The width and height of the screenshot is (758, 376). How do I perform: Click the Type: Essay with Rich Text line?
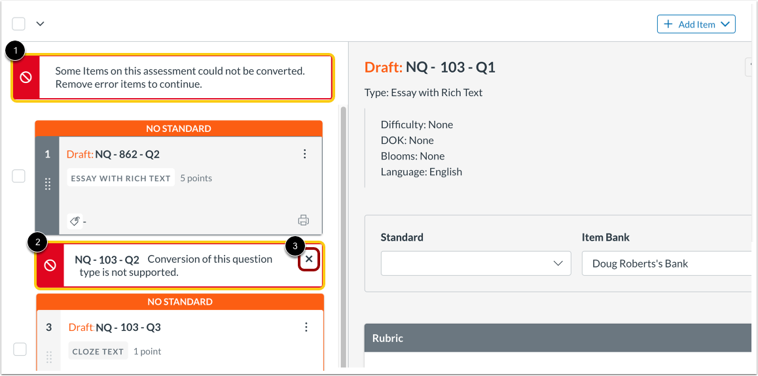pyautogui.click(x=424, y=93)
